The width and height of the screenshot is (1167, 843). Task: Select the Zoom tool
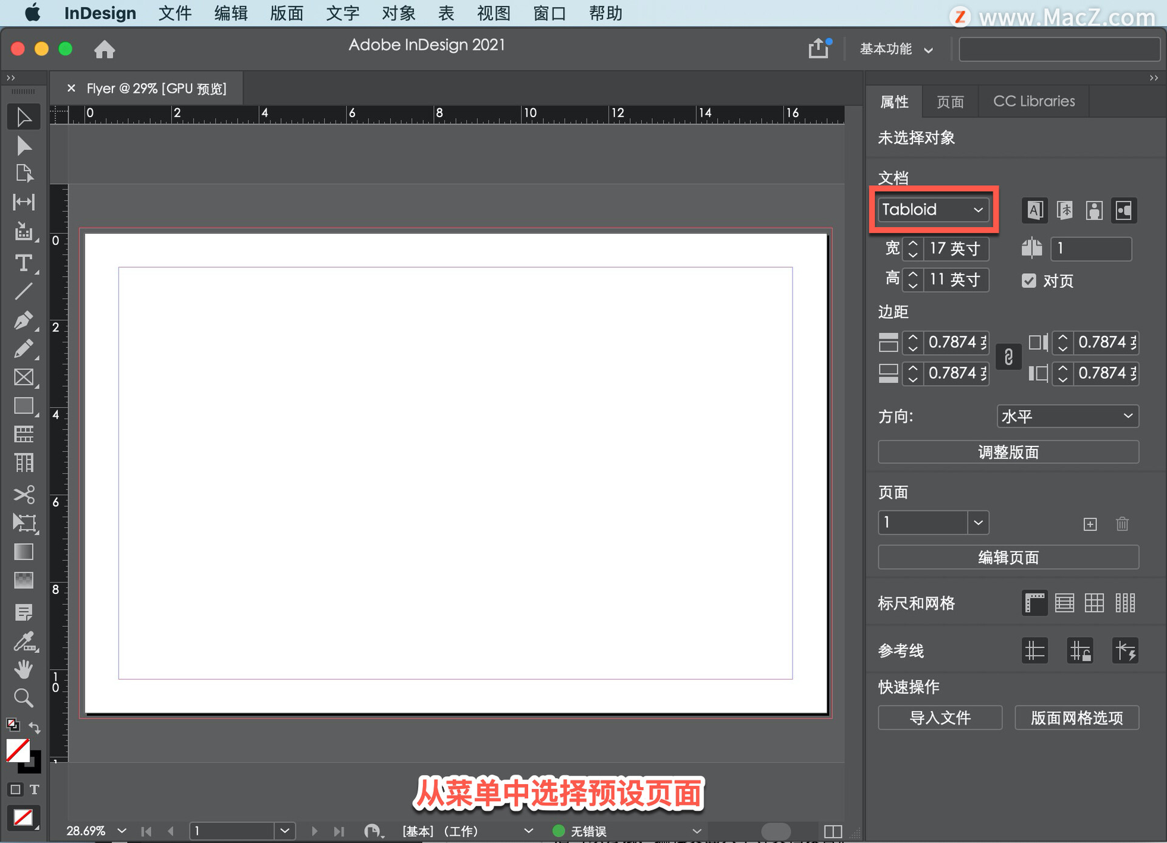(x=23, y=698)
